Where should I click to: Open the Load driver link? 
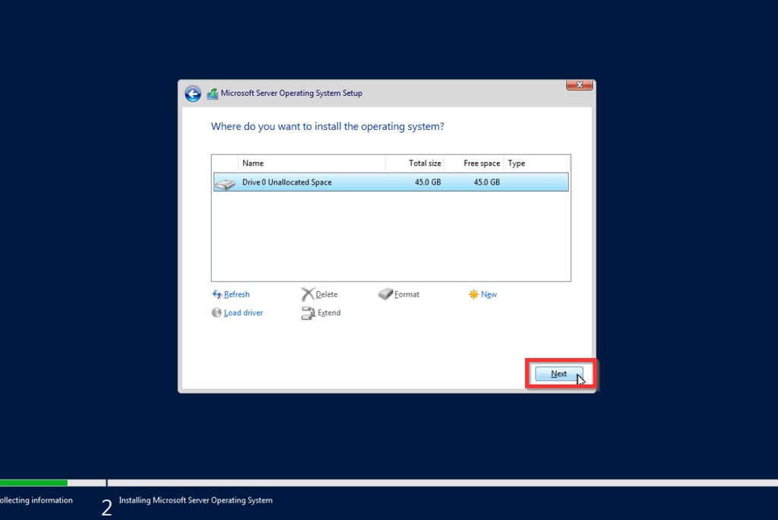point(244,313)
